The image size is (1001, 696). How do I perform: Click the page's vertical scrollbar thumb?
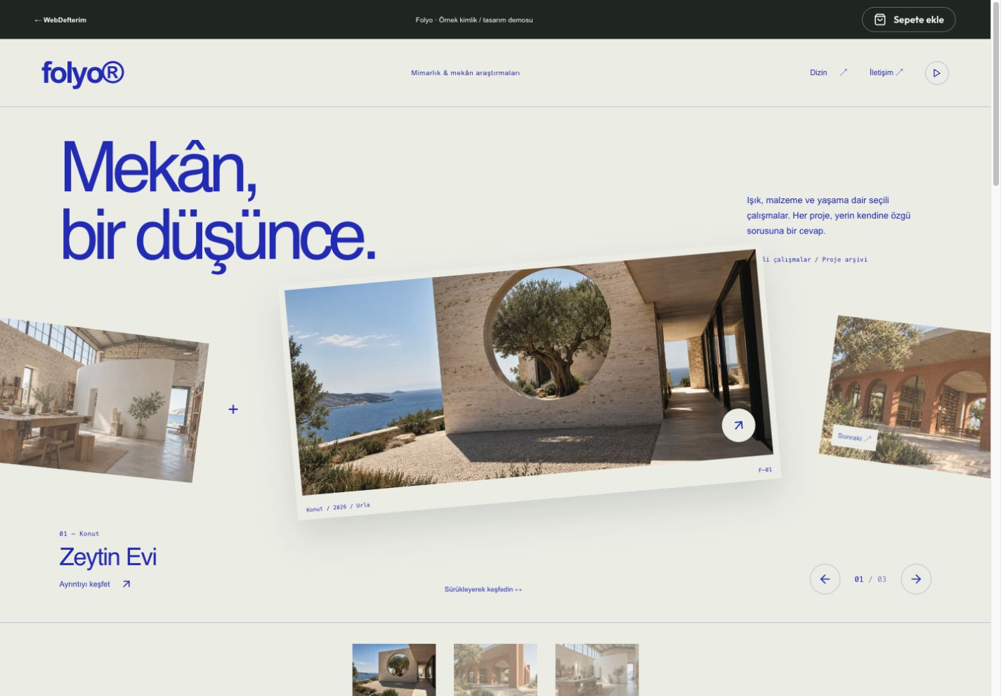click(995, 95)
